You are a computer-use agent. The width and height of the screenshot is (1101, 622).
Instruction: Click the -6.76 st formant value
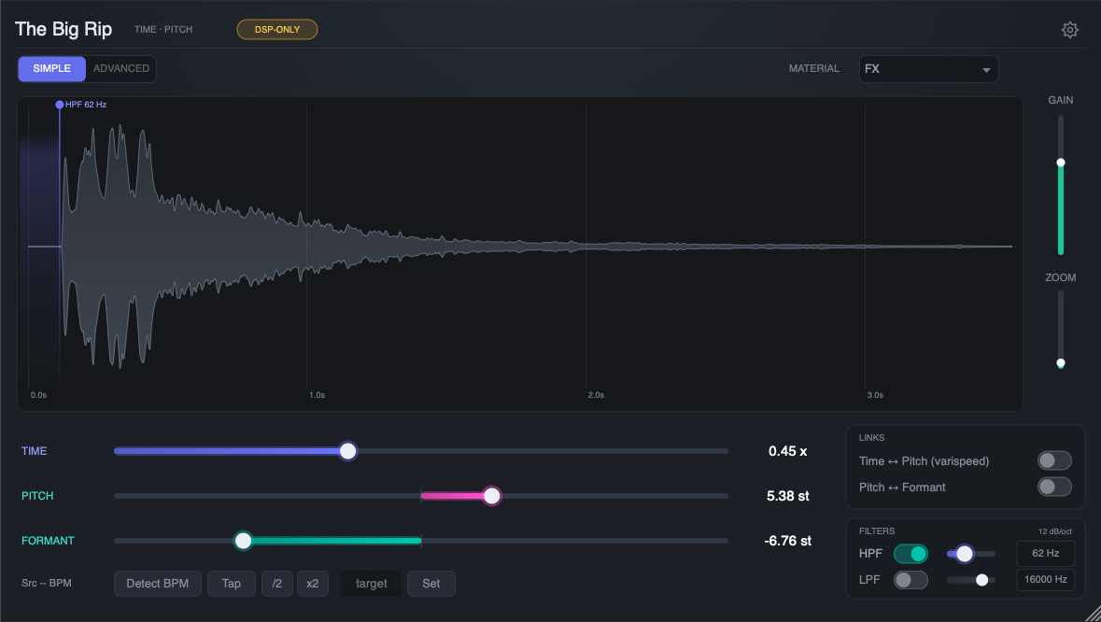coord(788,541)
